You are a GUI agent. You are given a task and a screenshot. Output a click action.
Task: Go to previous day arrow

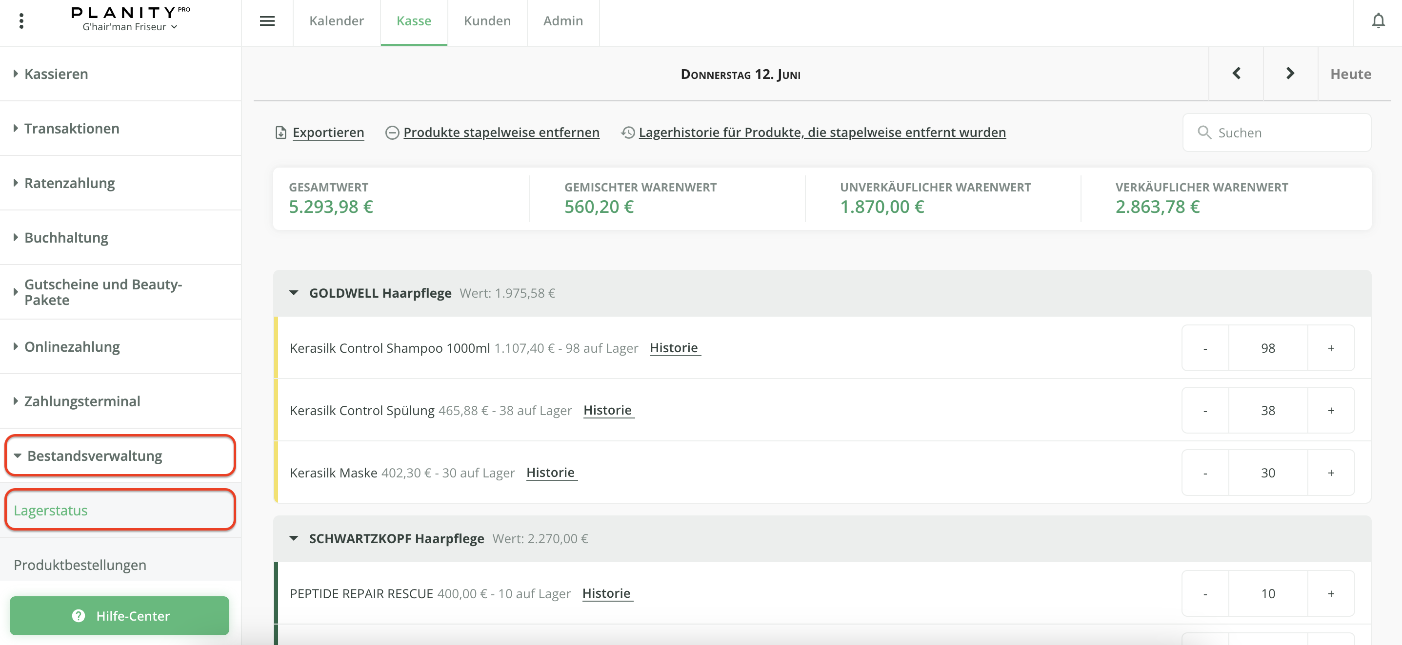[x=1236, y=74]
